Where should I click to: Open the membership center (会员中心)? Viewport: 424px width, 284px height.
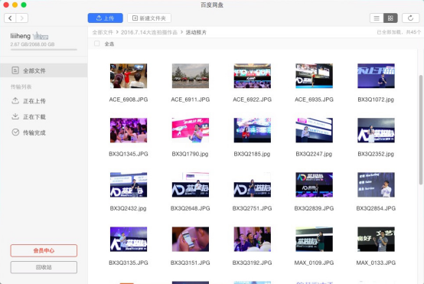pos(44,250)
